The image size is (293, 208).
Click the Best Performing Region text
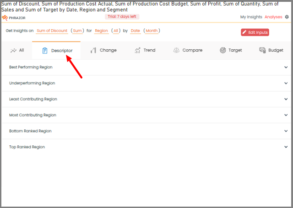pyautogui.click(x=31, y=67)
